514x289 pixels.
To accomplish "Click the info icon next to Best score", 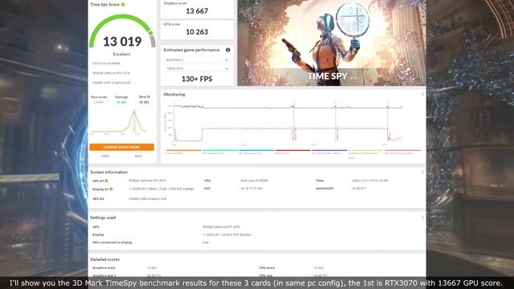I will (149, 96).
